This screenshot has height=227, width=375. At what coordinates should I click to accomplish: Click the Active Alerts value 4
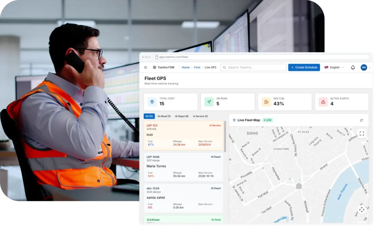[x=332, y=104]
